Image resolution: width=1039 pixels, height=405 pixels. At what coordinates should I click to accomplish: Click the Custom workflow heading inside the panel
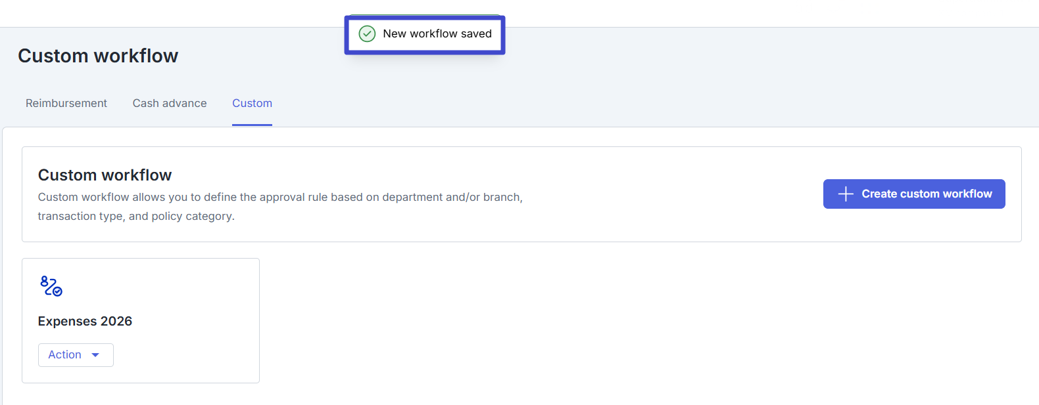tap(105, 175)
